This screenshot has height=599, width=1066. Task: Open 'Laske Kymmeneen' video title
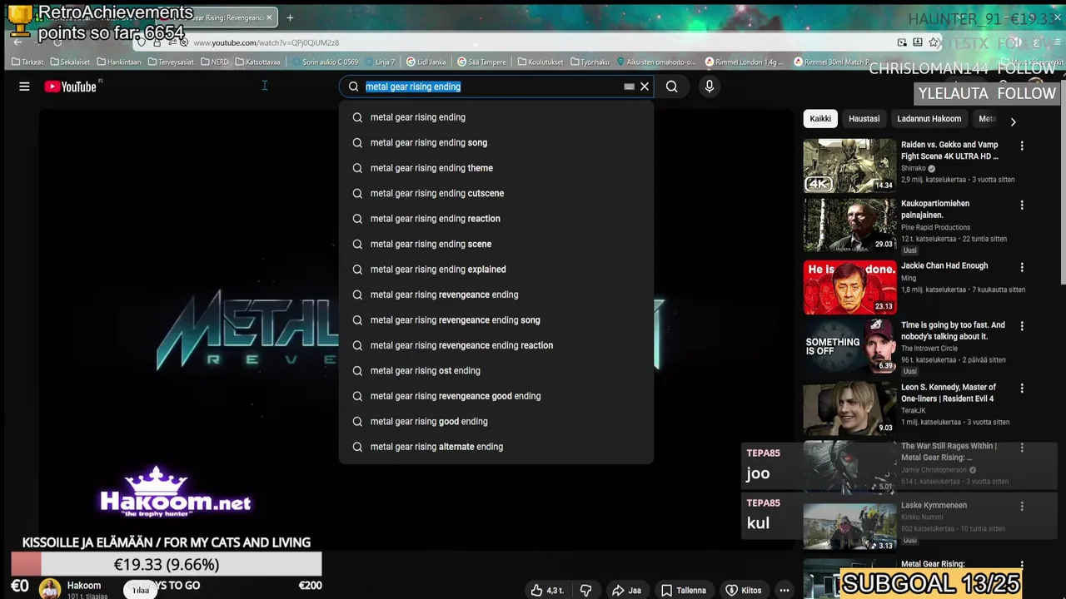(x=934, y=505)
